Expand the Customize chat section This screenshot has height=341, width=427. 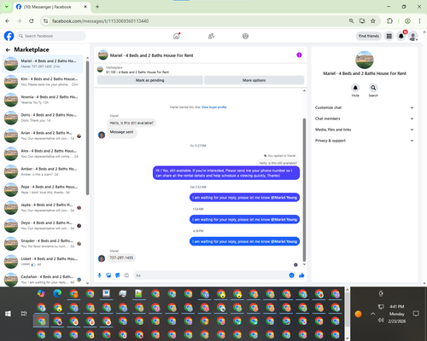tap(365, 107)
